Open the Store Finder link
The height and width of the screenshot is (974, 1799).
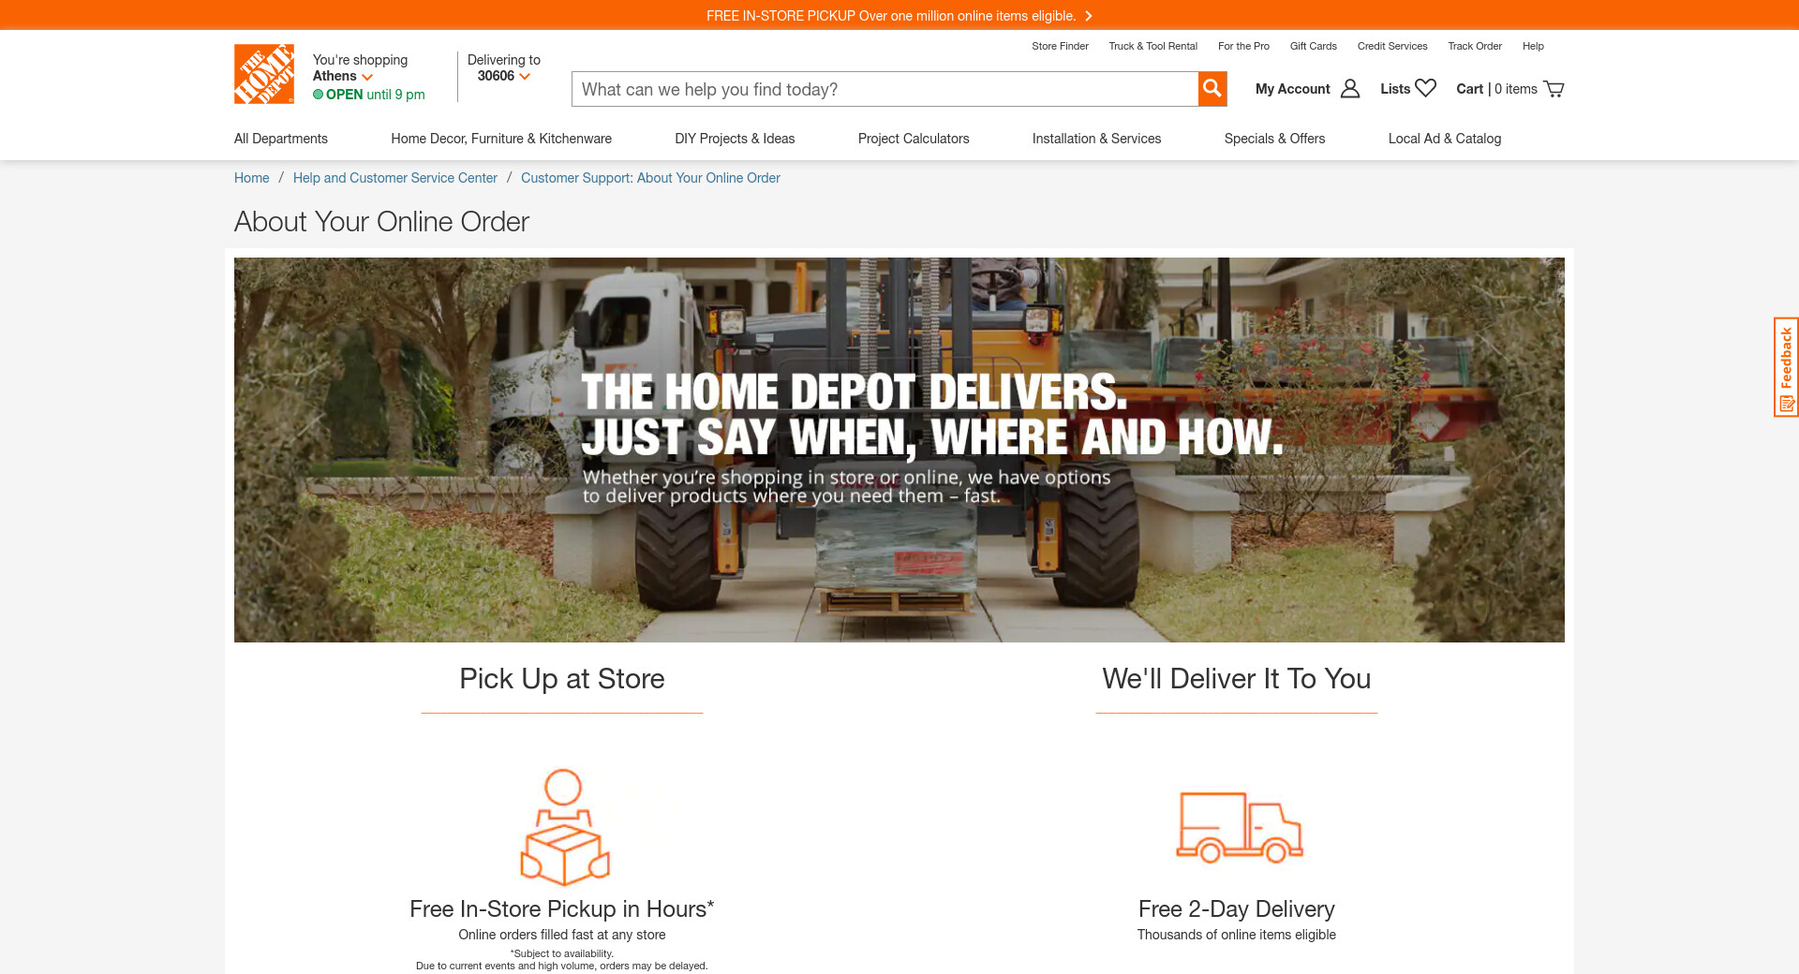point(1060,46)
